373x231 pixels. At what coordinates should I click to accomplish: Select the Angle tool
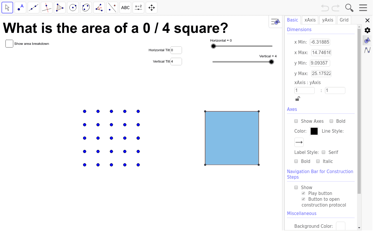[99, 8]
